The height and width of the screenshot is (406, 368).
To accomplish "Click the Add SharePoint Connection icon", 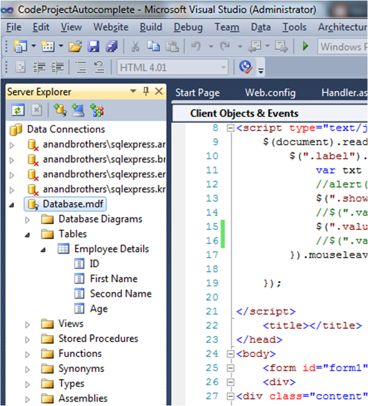I will coord(97,111).
